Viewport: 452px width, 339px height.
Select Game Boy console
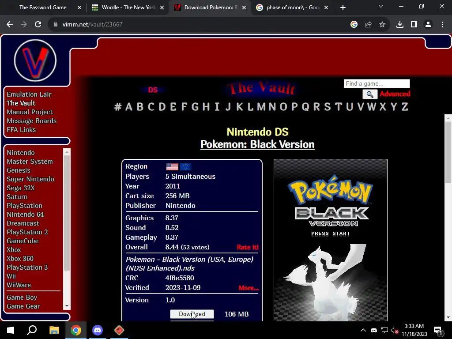[22, 298]
